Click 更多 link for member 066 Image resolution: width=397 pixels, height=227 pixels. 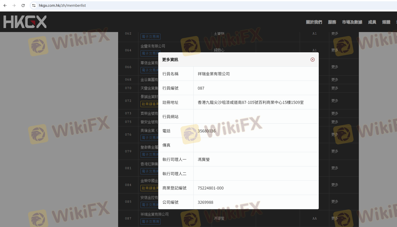335,67
